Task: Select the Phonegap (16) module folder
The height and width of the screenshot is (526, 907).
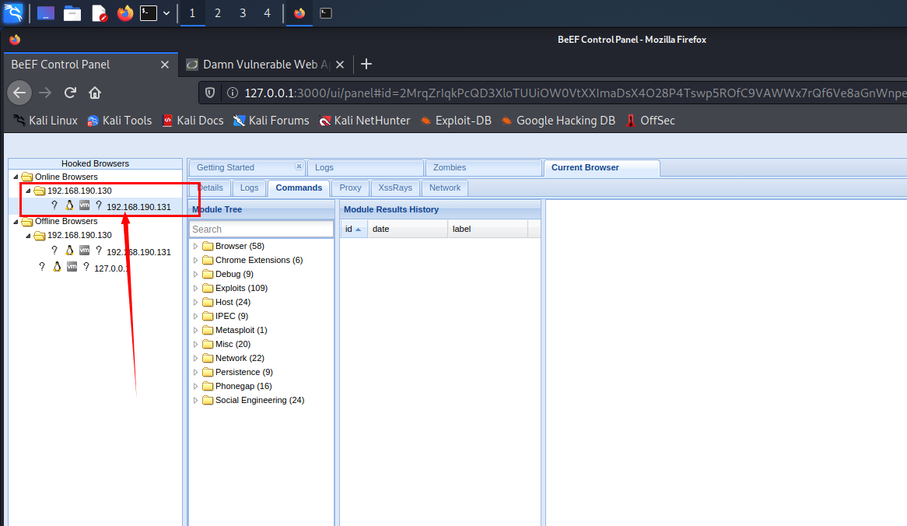Action: pyautogui.click(x=243, y=386)
